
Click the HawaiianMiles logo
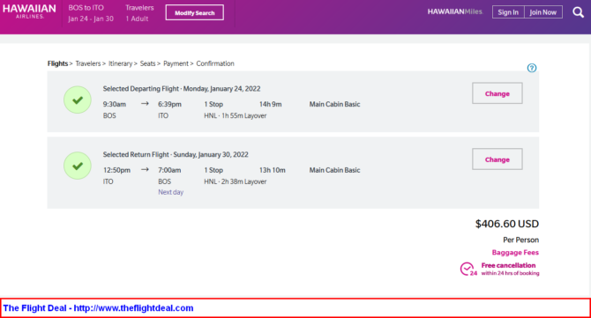(454, 11)
